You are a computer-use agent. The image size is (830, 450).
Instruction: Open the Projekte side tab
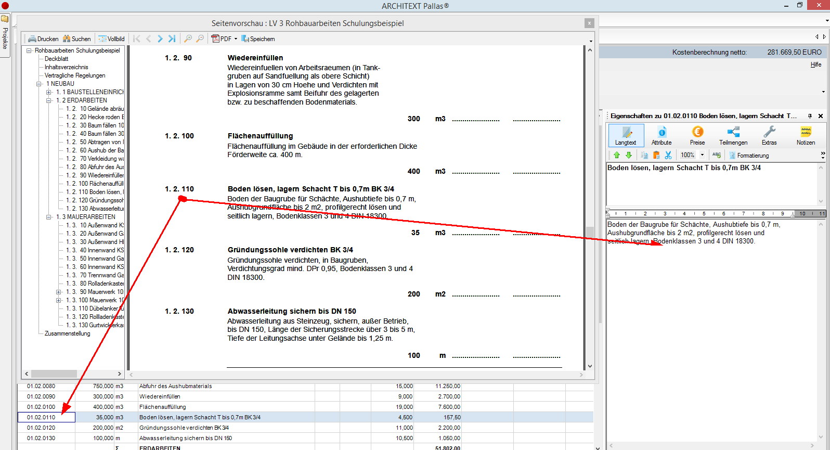pos(5,35)
